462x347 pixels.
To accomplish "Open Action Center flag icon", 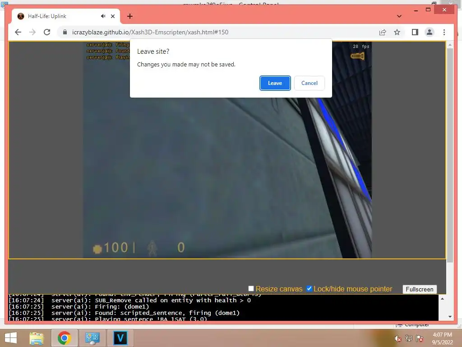I will 420,338.
